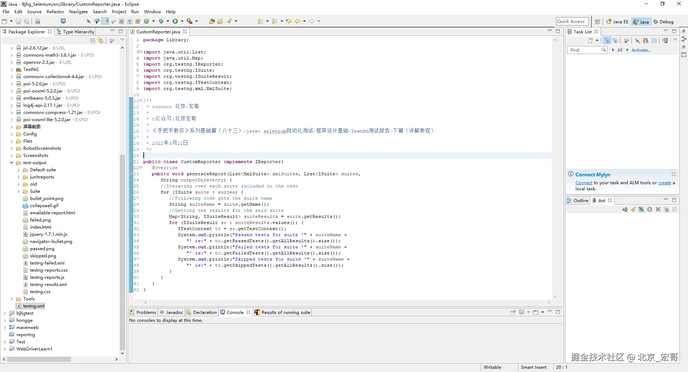Collapse all in Package Explorer

[x=93, y=40]
